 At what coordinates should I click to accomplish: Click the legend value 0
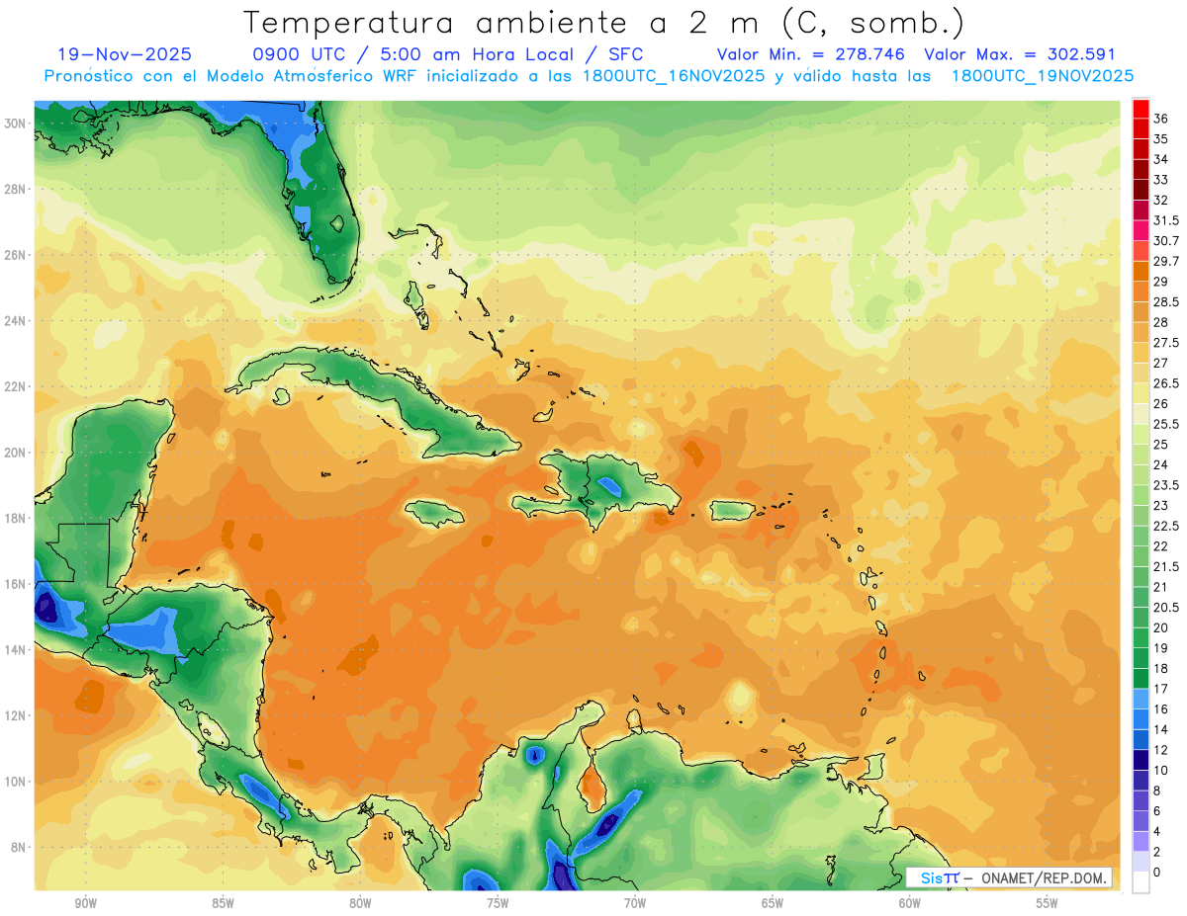pyautogui.click(x=1158, y=872)
